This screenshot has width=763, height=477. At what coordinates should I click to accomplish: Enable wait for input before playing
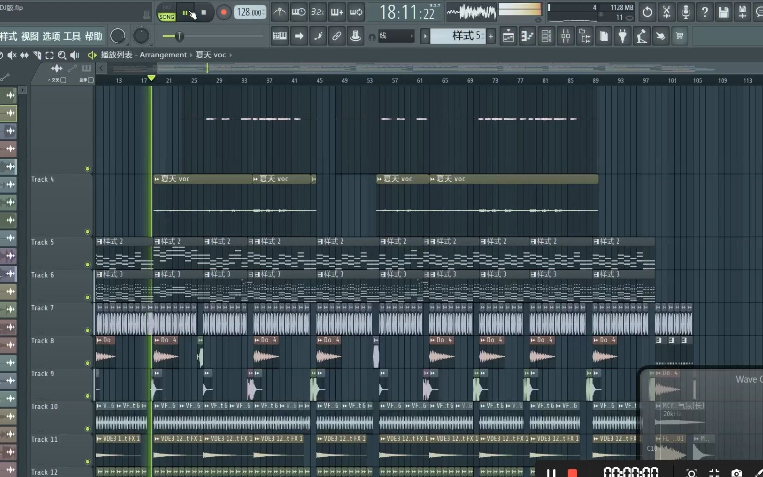pyautogui.click(x=299, y=12)
